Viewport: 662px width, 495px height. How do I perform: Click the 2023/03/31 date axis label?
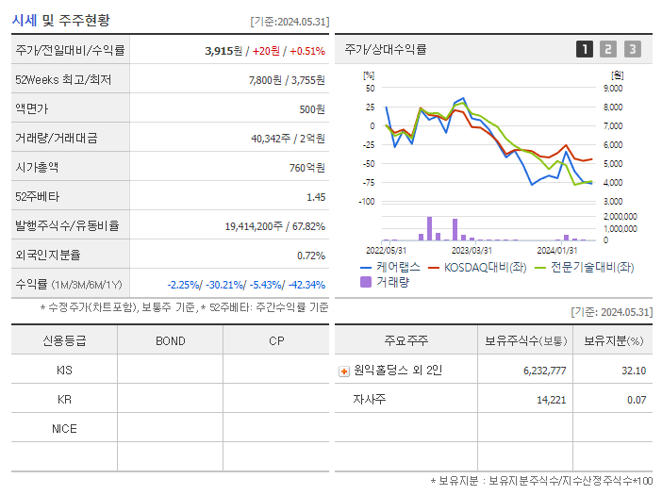click(x=472, y=251)
